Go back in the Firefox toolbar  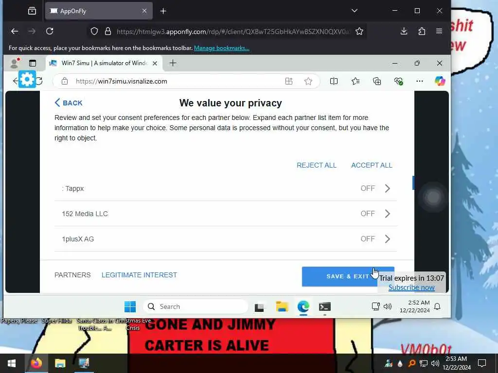pos(15,31)
